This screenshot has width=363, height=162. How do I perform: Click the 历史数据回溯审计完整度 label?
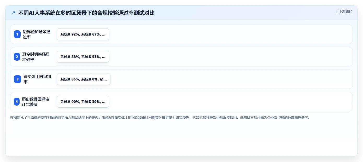point(36,102)
